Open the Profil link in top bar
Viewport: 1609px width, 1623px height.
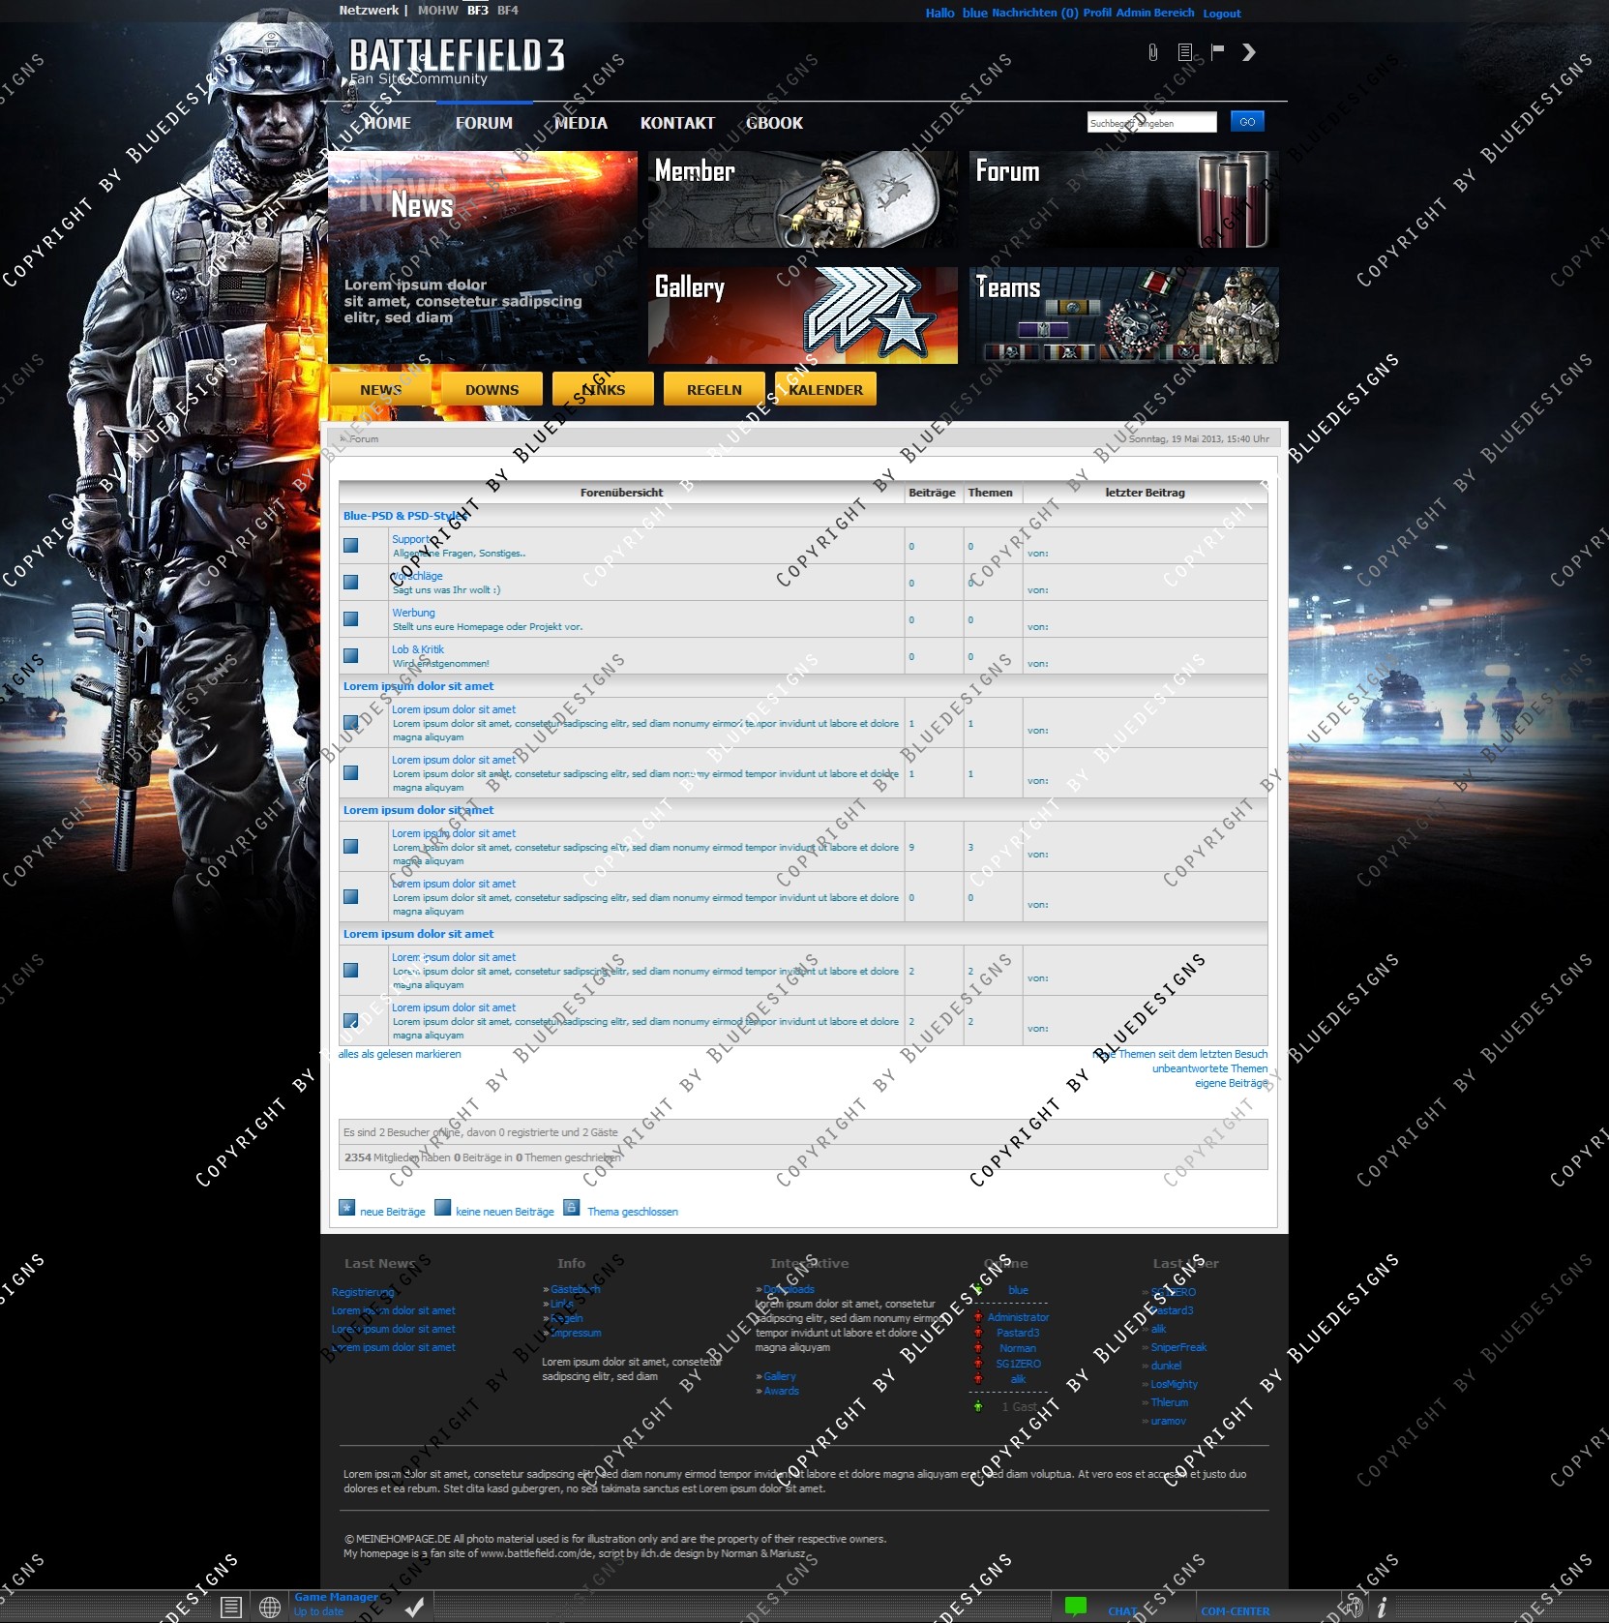click(1097, 13)
